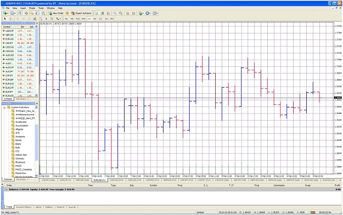Select the Trendline tool
This screenshot has height=215, width=343.
click(29, 19)
